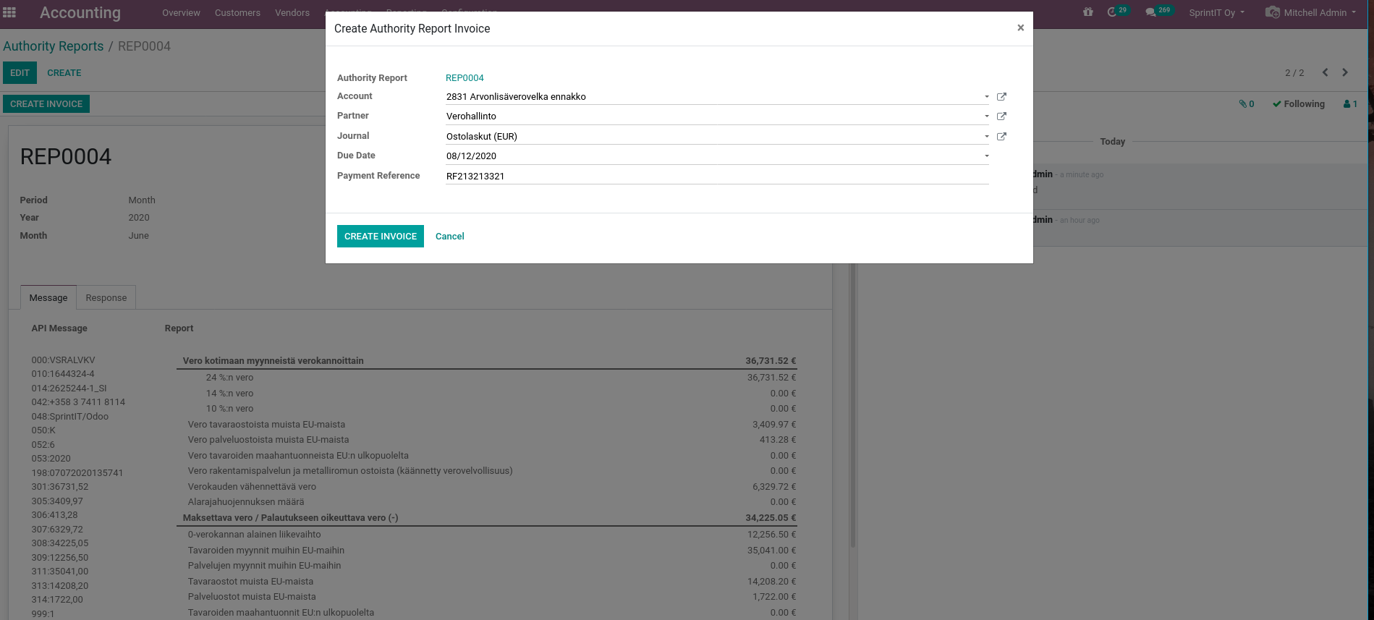Select 'Maksettava vero / Palautukseen oikeuttava vero (-)' row
This screenshot has width=1374, height=620.
486,517
